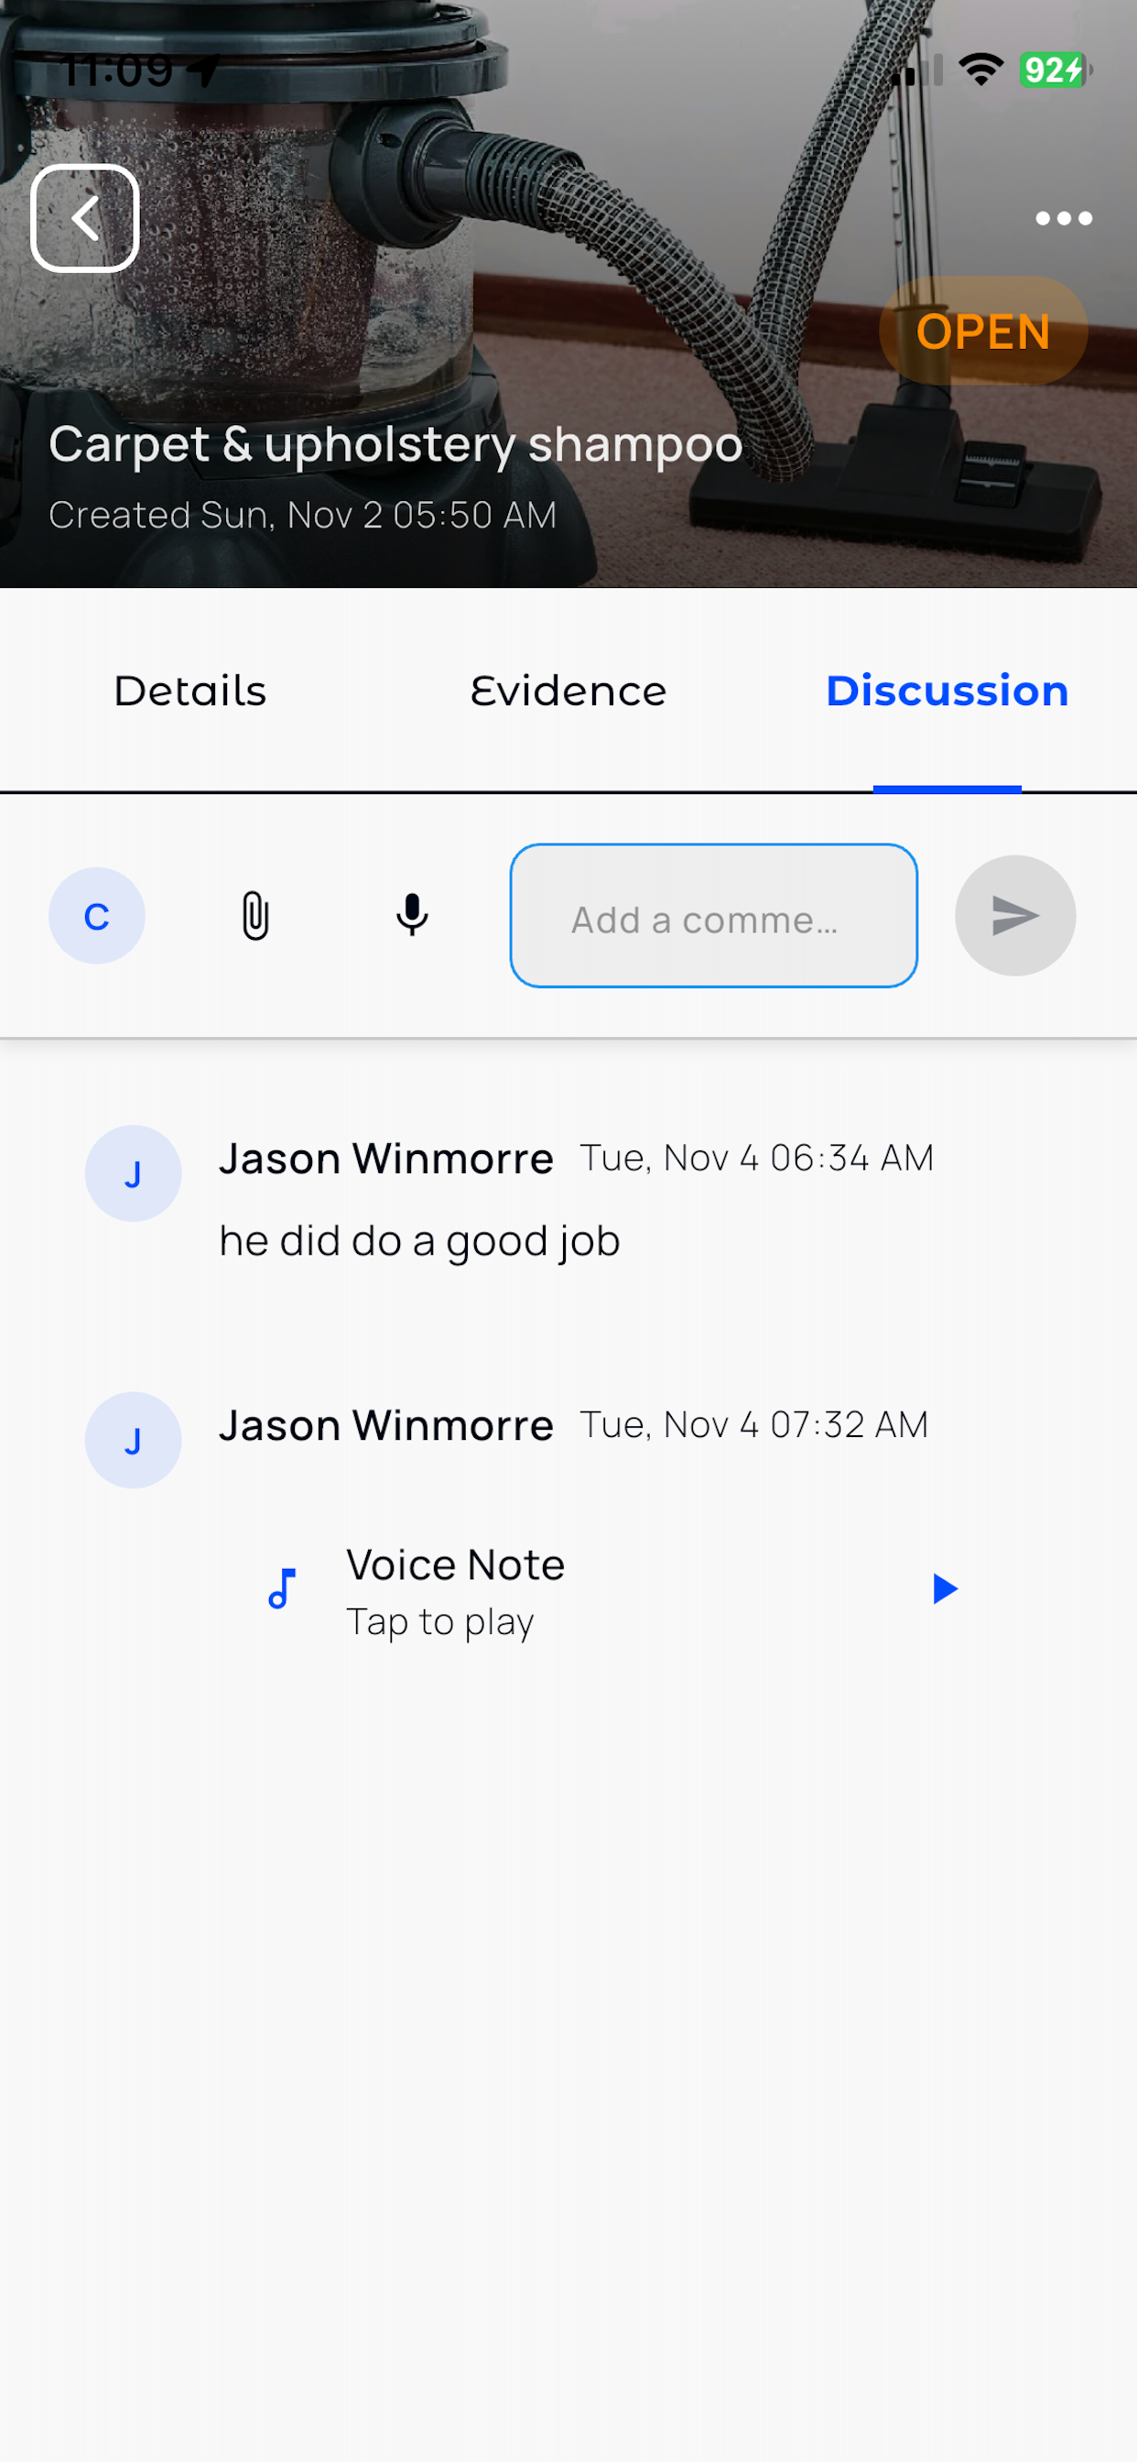Tap the music note icon on Voice Note

(282, 1588)
